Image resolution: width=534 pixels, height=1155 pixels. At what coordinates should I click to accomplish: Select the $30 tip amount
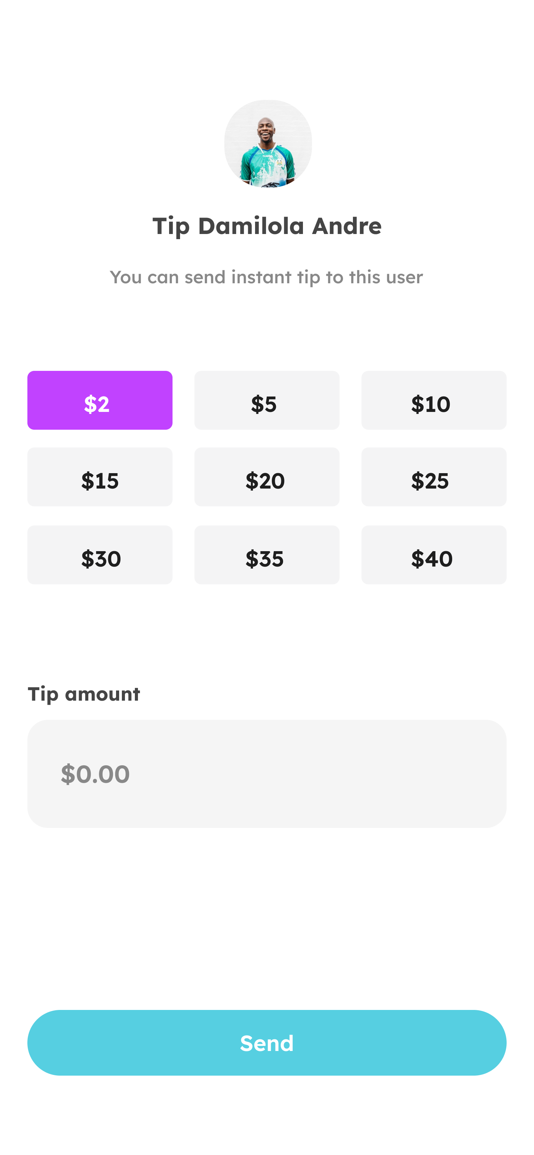100,555
